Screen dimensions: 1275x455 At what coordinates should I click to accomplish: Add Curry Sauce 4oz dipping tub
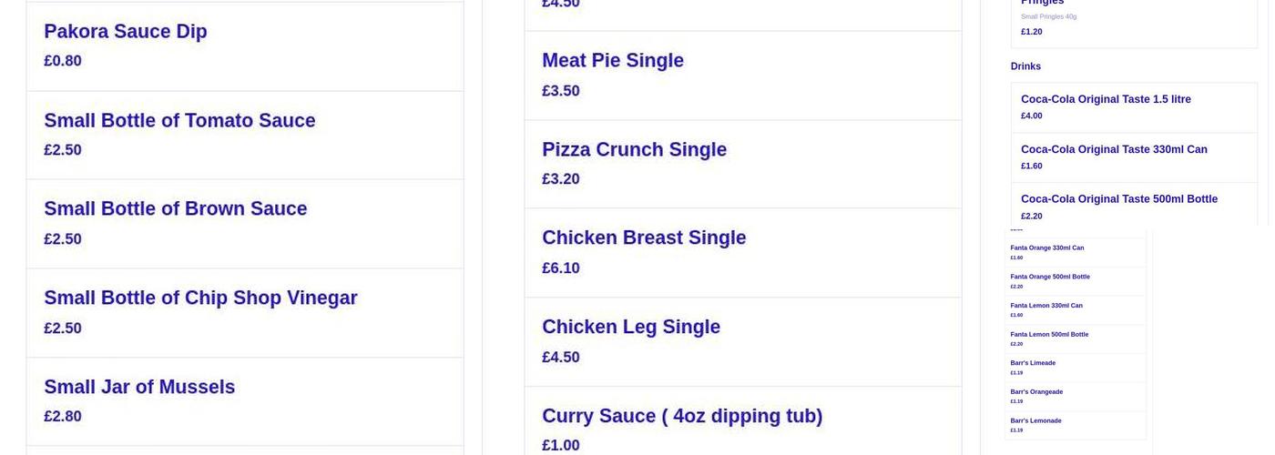742,430
